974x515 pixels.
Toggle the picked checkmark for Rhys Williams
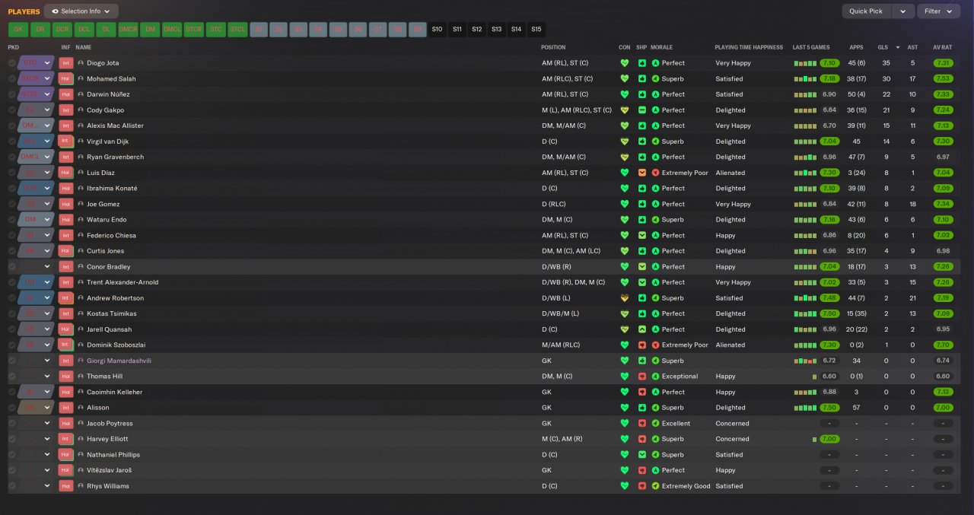(12, 486)
